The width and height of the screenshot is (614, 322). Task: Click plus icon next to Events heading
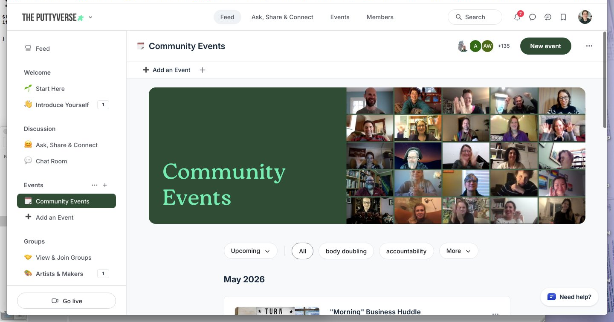coord(105,185)
